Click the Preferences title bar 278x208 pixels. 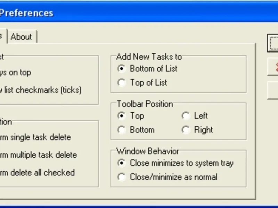[x=139, y=13]
